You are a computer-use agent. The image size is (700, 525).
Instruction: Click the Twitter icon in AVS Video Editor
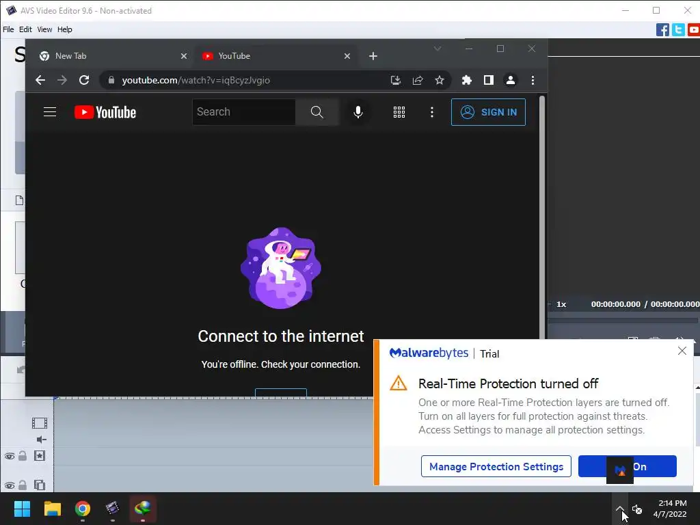tap(678, 30)
